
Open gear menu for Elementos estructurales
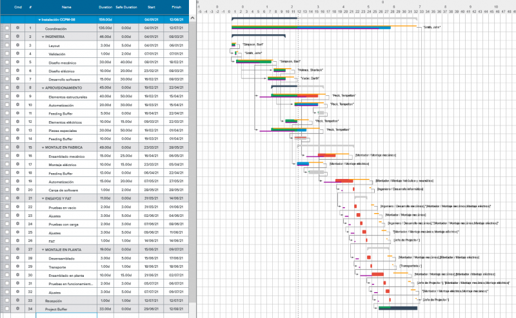(17, 95)
